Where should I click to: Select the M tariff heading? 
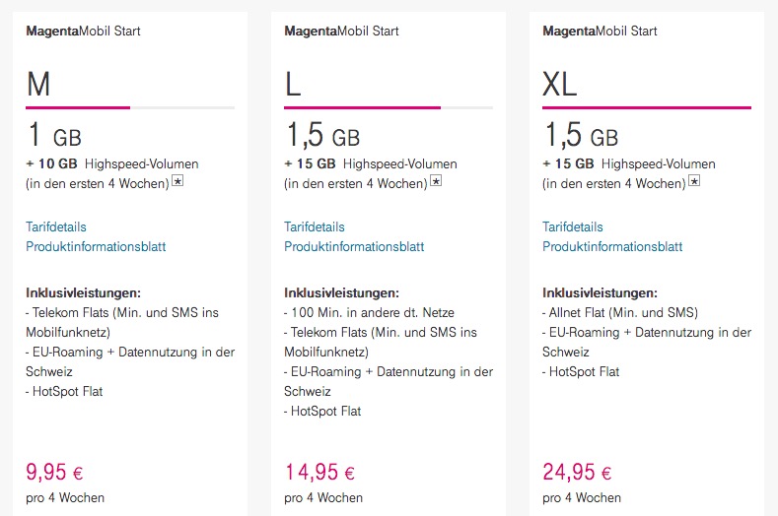click(38, 86)
